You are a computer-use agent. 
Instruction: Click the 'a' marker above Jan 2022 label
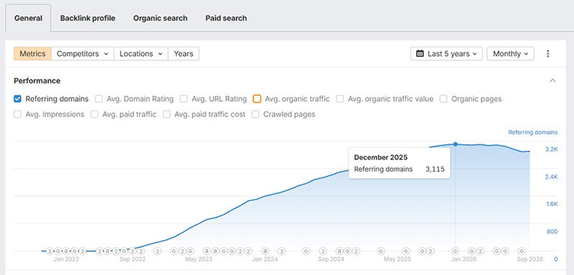(x=66, y=251)
